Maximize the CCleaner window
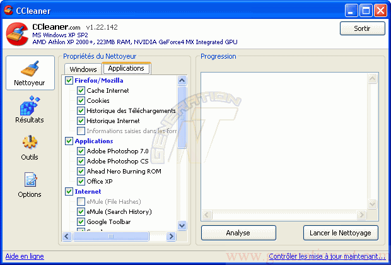The width and height of the screenshot is (391, 265). tap(366, 11)
